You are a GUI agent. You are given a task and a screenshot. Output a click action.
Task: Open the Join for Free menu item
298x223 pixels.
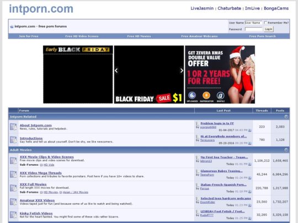click(x=29, y=36)
